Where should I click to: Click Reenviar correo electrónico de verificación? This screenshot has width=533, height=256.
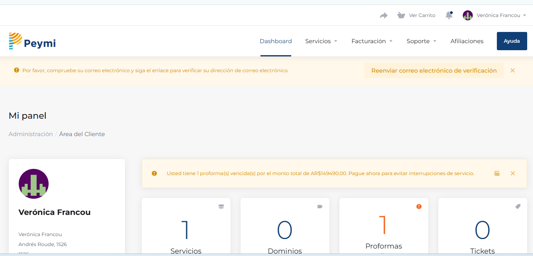tap(434, 71)
